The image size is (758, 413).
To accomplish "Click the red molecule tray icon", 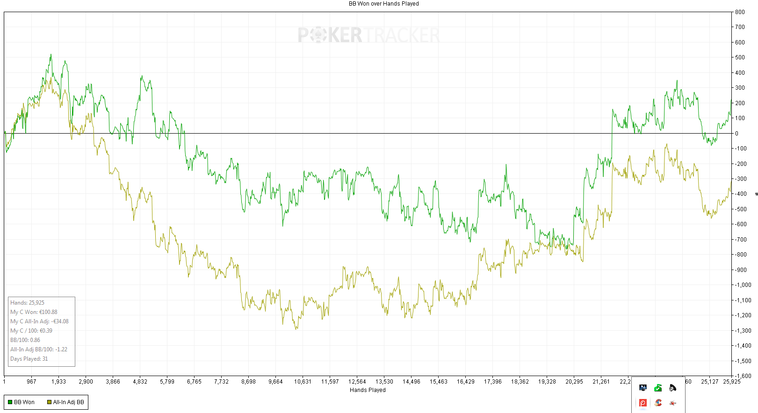I will point(673,403).
